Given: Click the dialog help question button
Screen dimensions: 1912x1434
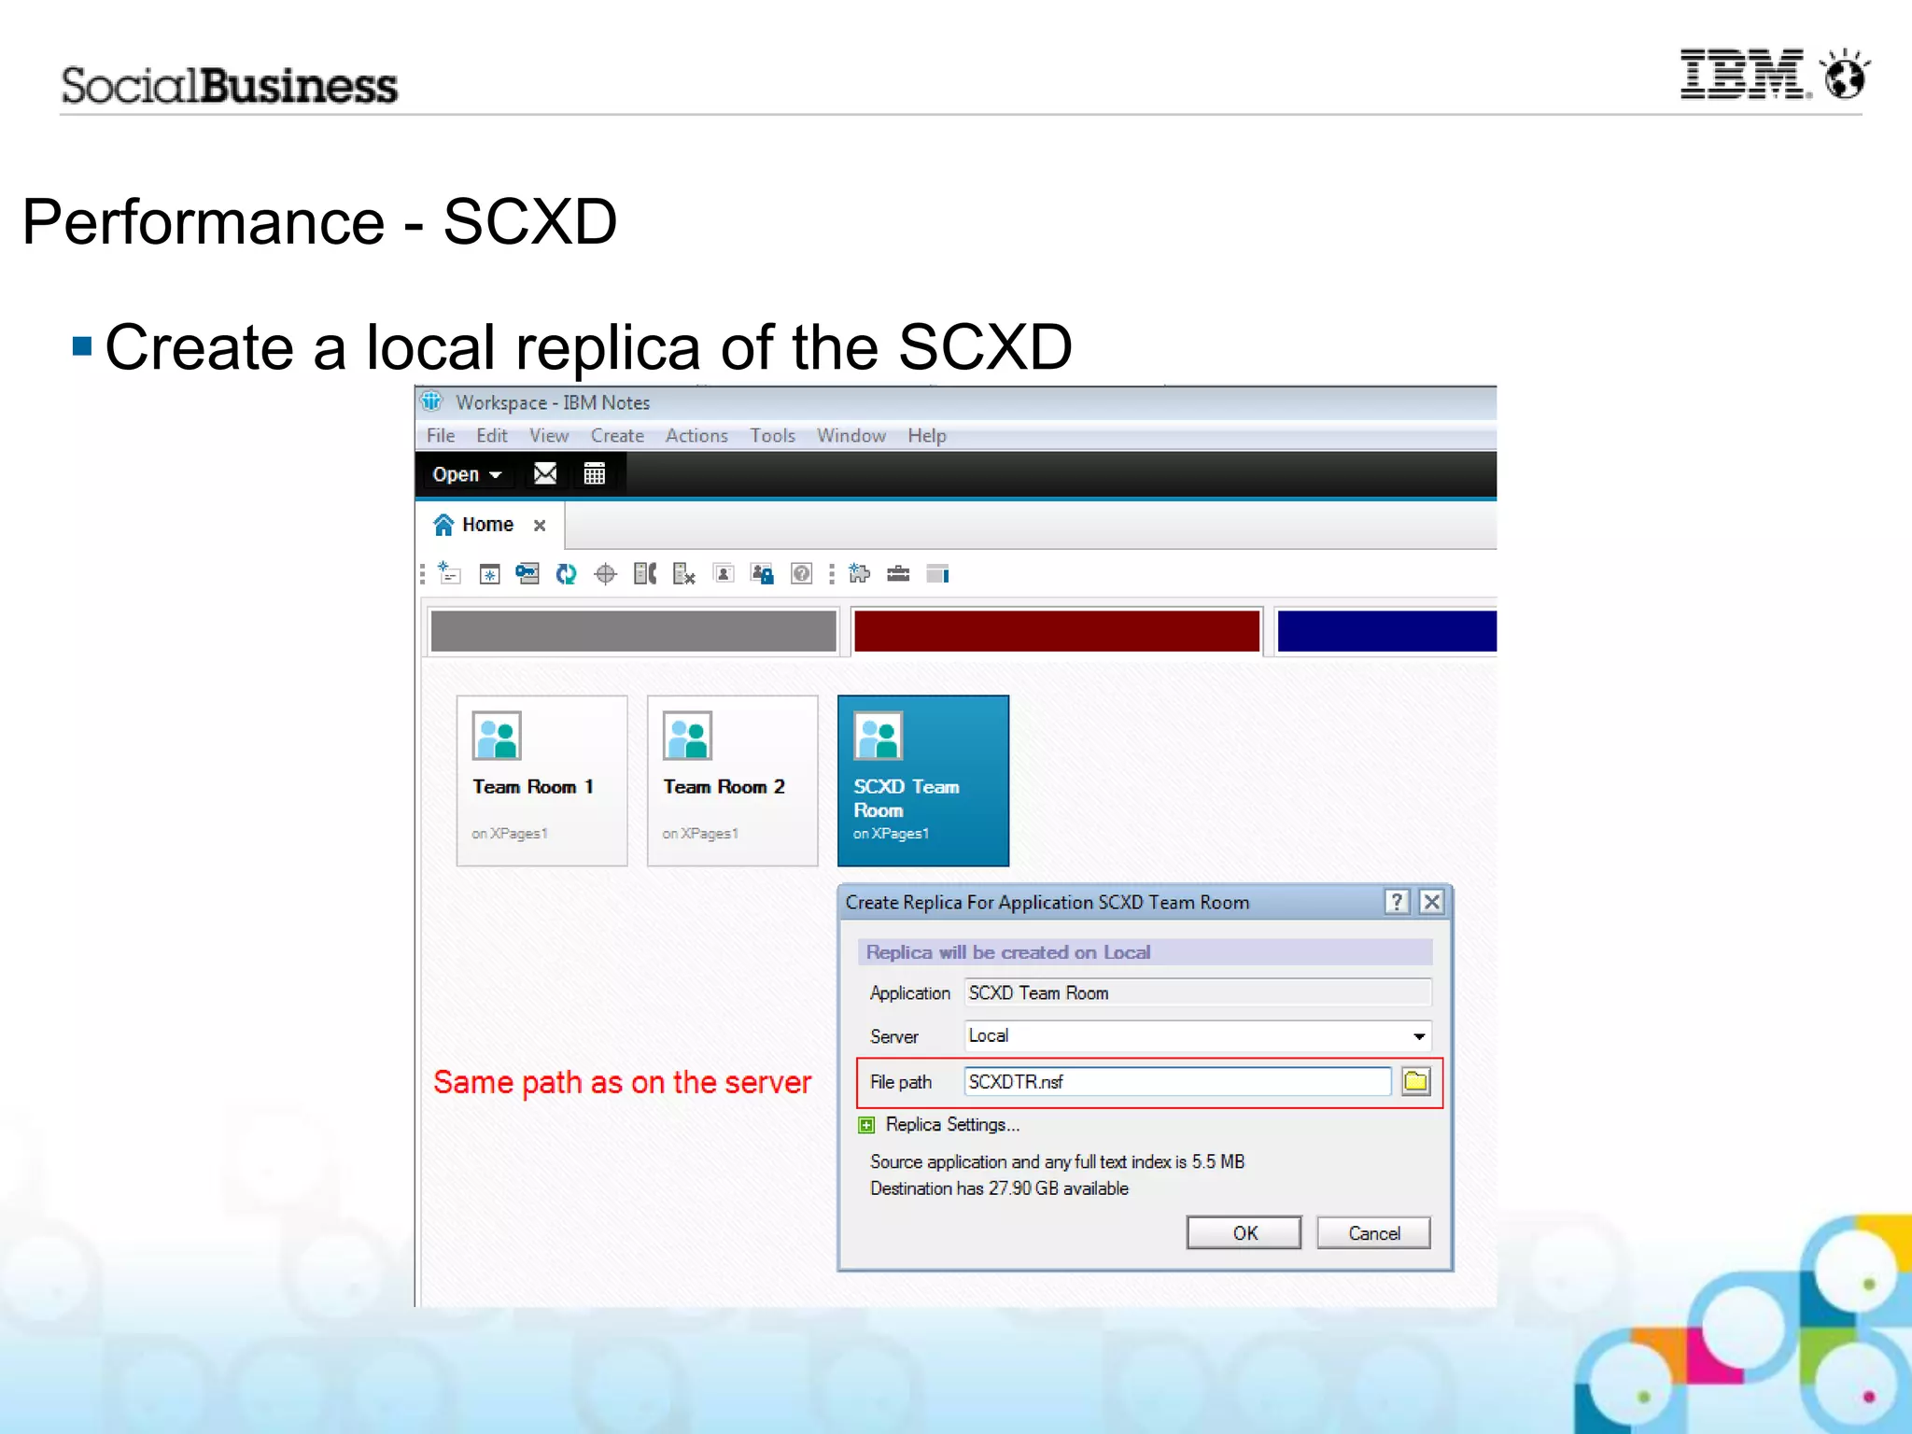Looking at the screenshot, I should point(1396,902).
